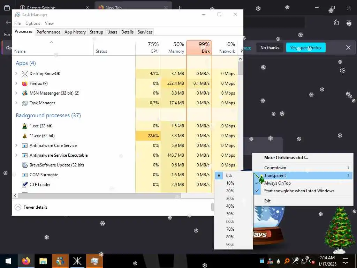
Task: Click the taskbar clock showing 2:14 AM
Action: (327, 261)
